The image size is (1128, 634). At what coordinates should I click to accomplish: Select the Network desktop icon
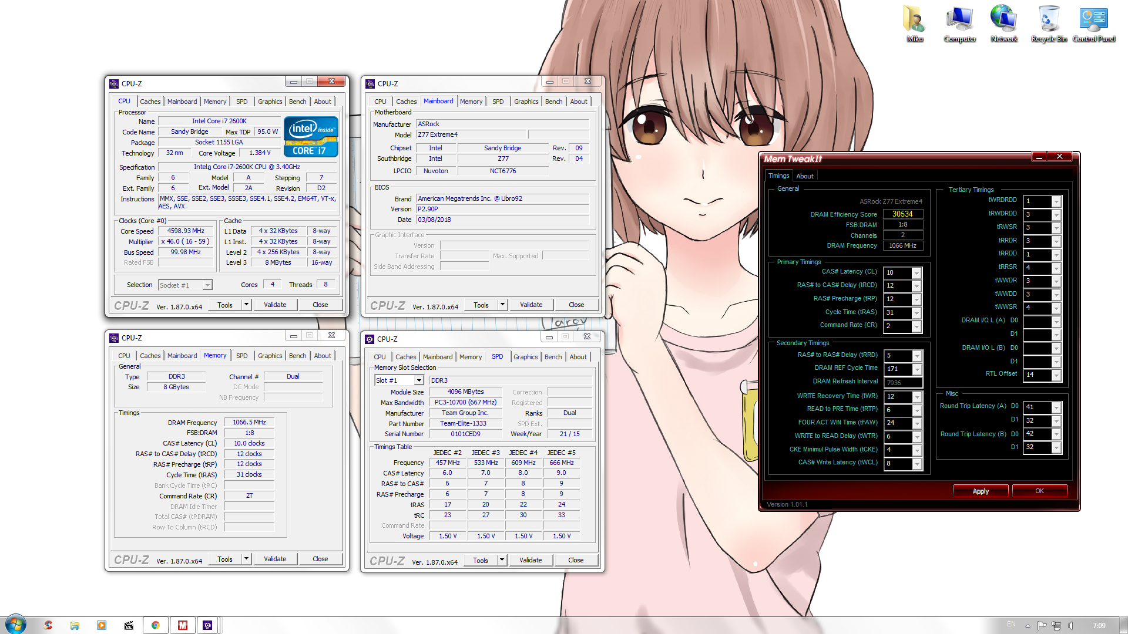[x=1004, y=23]
